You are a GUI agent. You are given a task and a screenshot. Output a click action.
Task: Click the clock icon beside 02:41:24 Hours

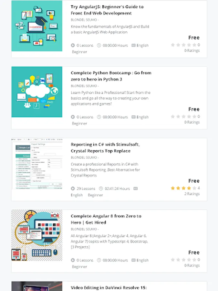(101, 189)
